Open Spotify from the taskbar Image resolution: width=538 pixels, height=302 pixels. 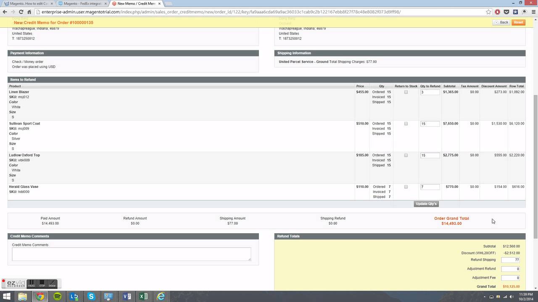57,297
